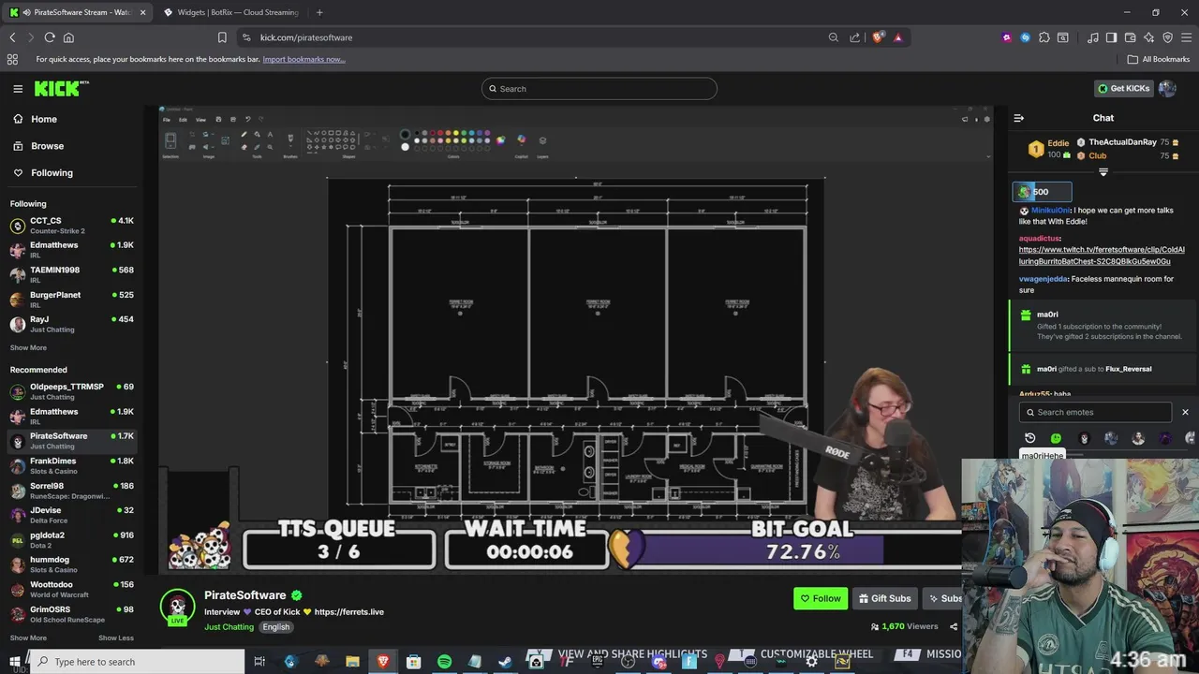Click the address bar URL
Screen dimensions: 1199x674
click(x=306, y=37)
